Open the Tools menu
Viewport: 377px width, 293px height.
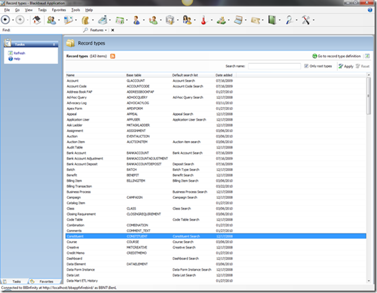coord(76,10)
